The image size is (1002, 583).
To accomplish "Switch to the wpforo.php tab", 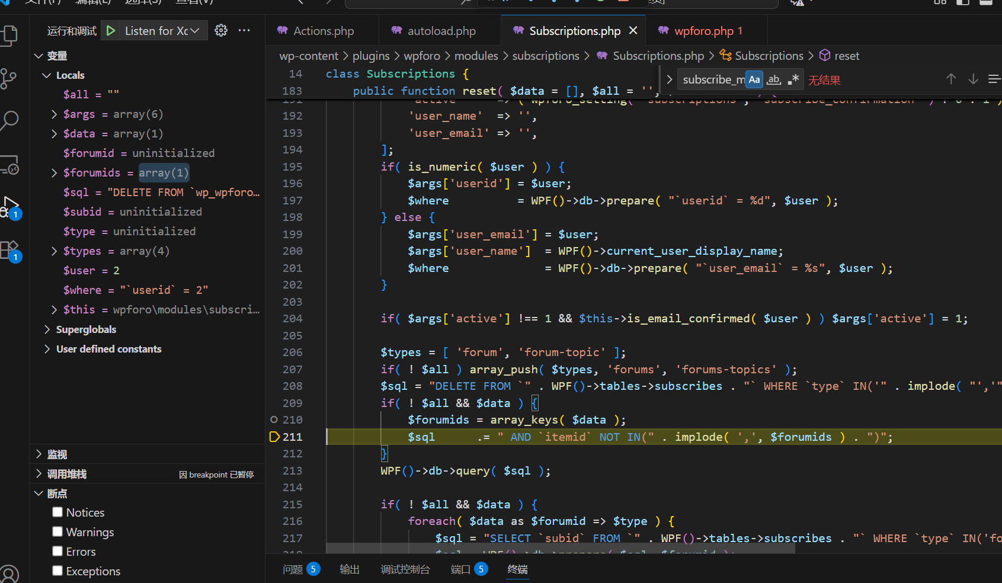I will [706, 31].
